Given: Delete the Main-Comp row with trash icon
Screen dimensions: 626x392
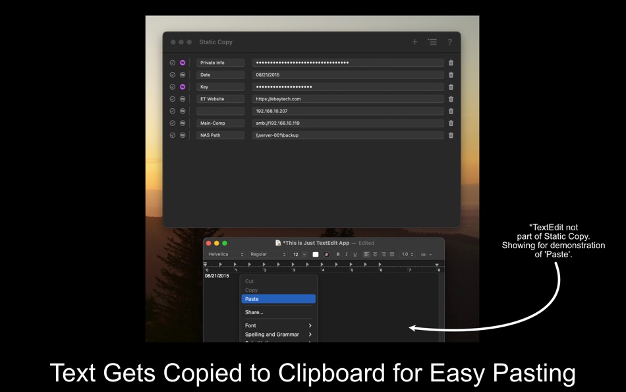Looking at the screenshot, I should [x=451, y=123].
